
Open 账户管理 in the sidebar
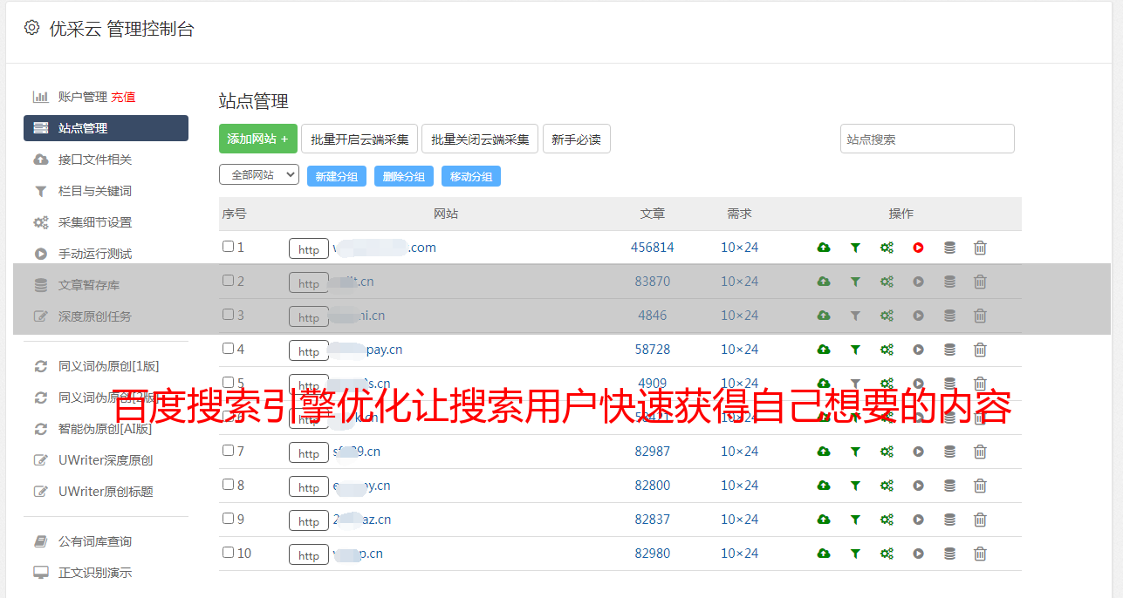[83, 97]
